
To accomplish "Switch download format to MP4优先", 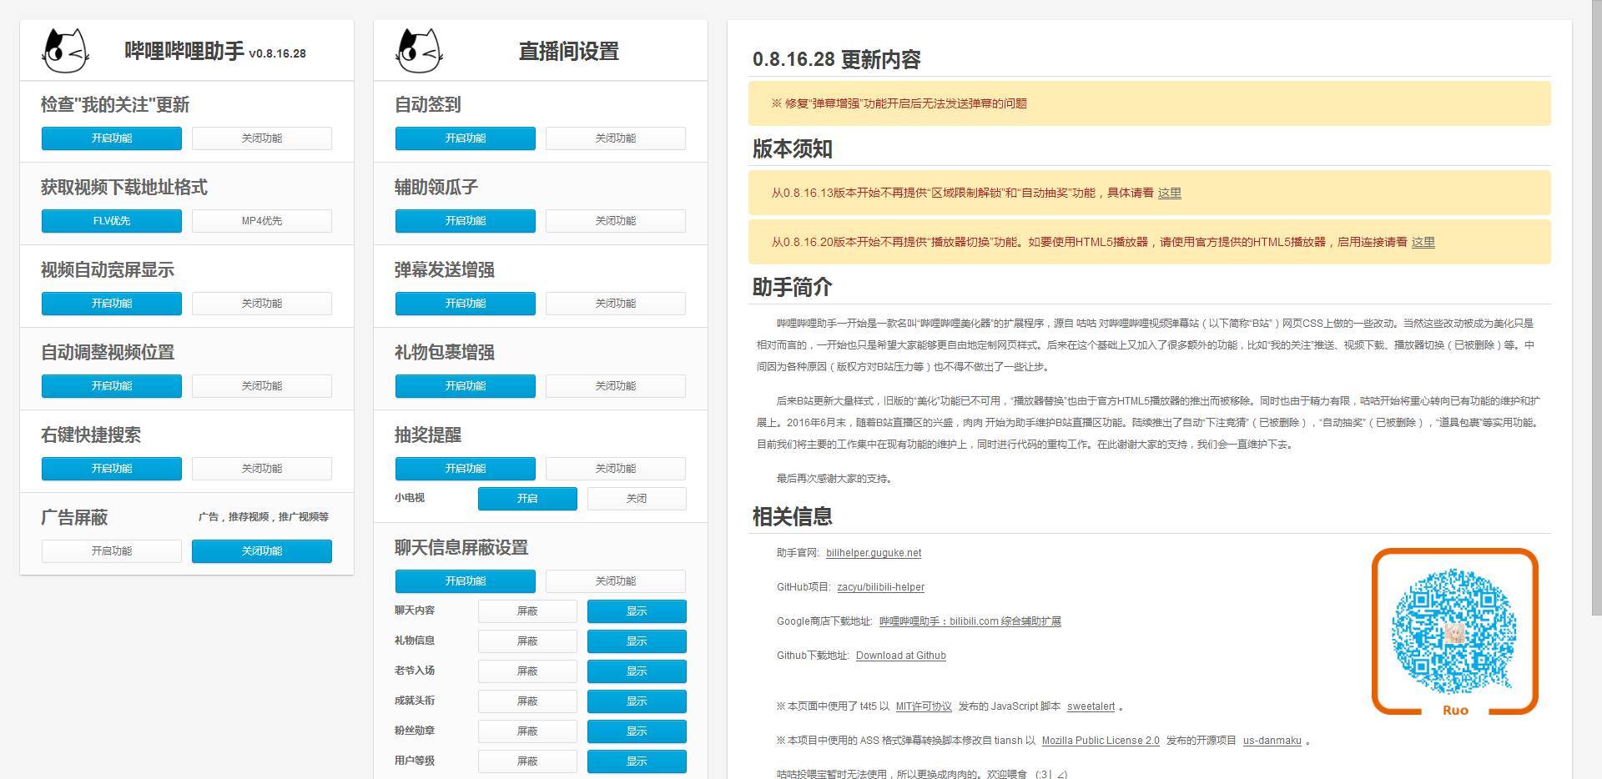I will [261, 220].
